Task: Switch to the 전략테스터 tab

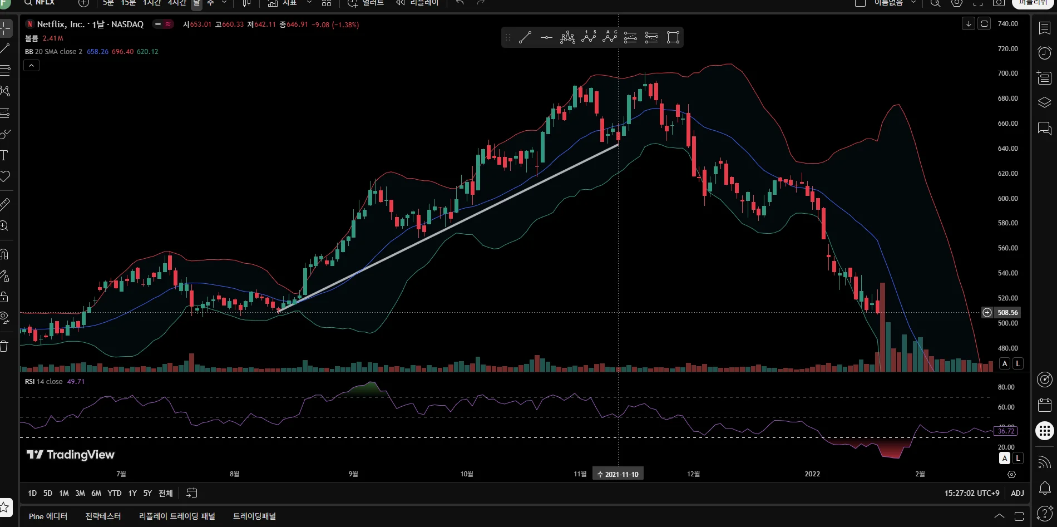Action: 103,516
